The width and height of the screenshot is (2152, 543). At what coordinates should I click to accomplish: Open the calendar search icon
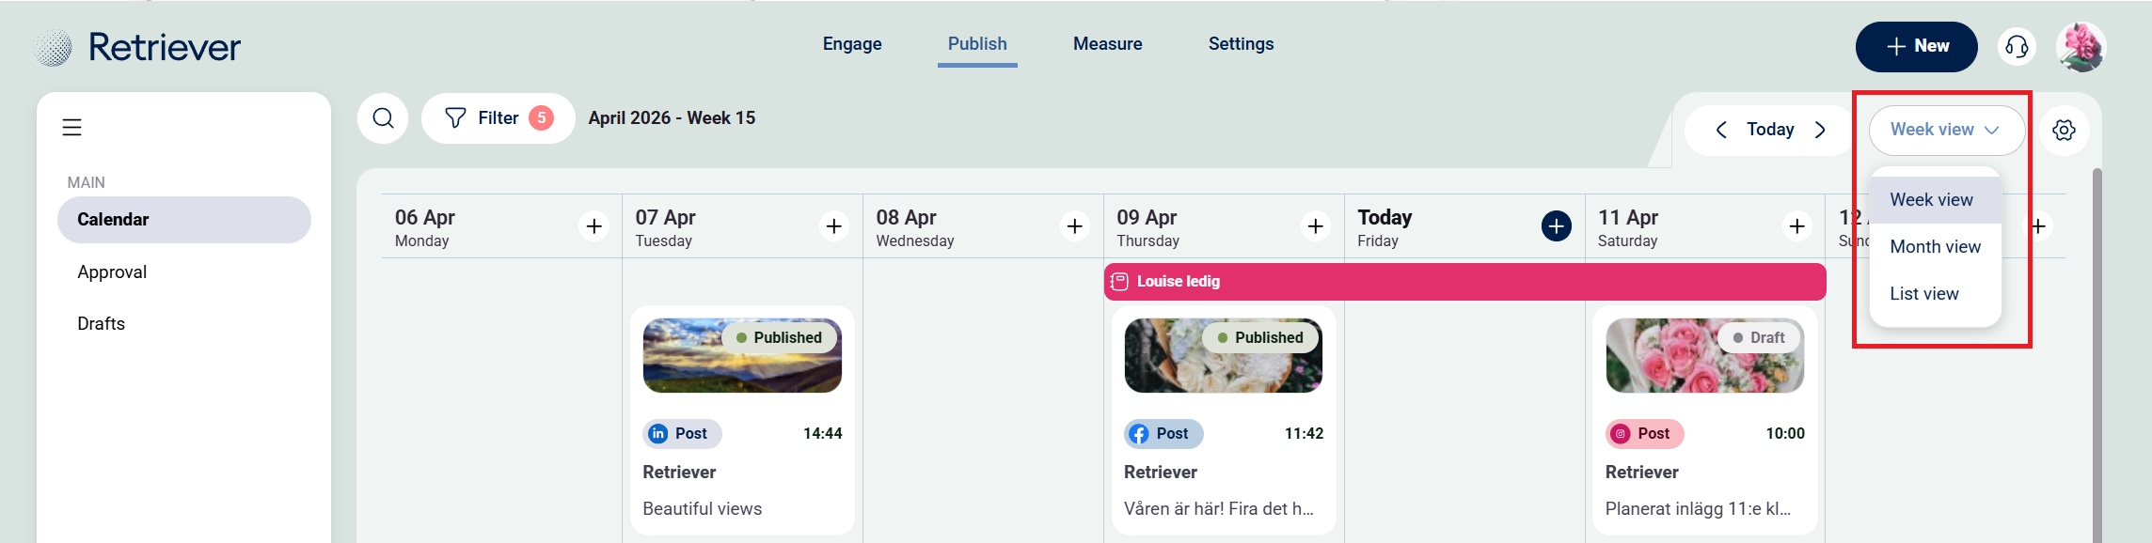tap(383, 118)
